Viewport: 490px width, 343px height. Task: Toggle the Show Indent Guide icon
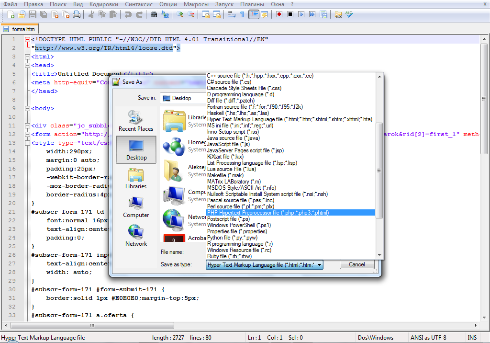254,14
